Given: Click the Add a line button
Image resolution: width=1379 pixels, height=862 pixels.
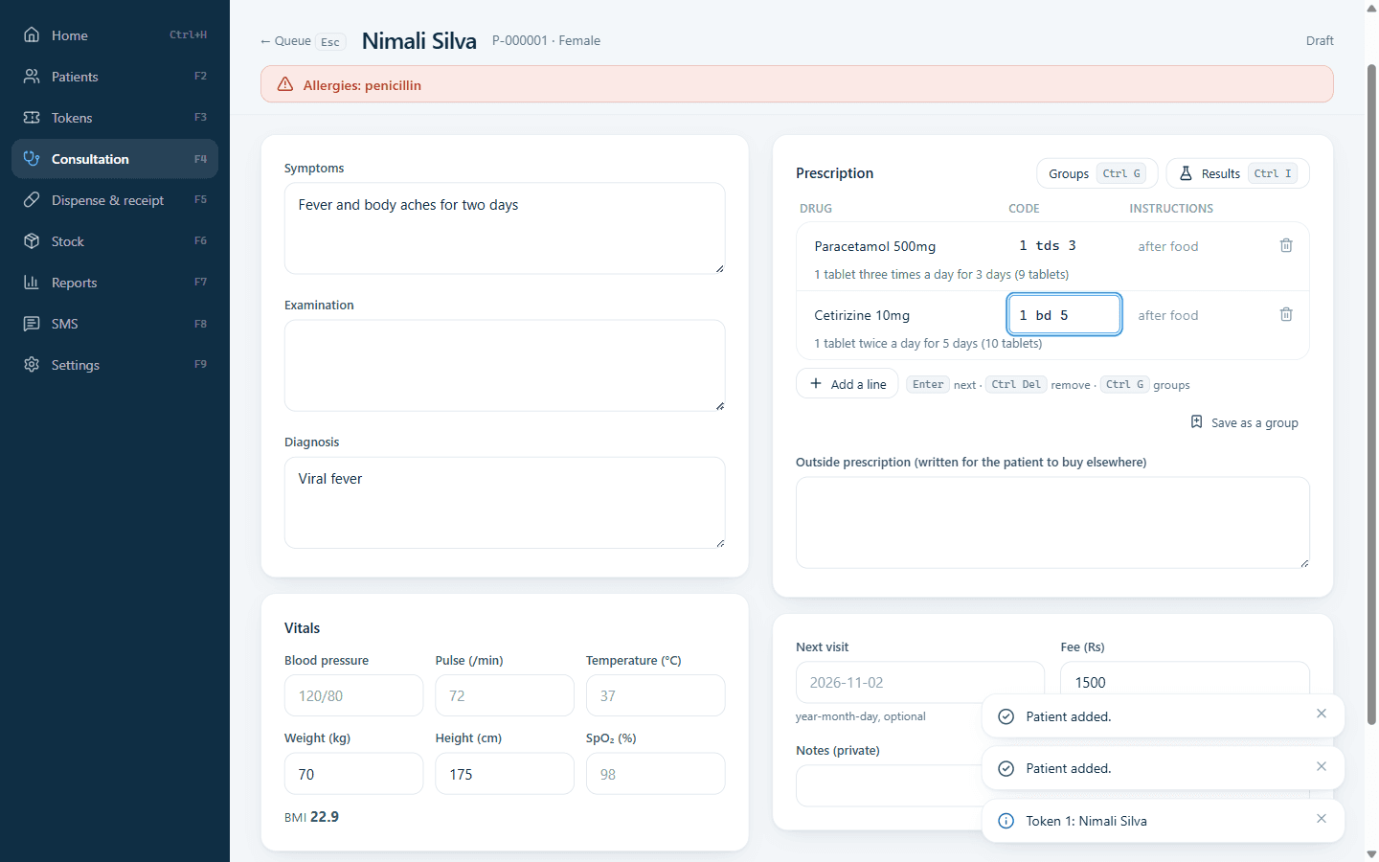Looking at the screenshot, I should 848,384.
